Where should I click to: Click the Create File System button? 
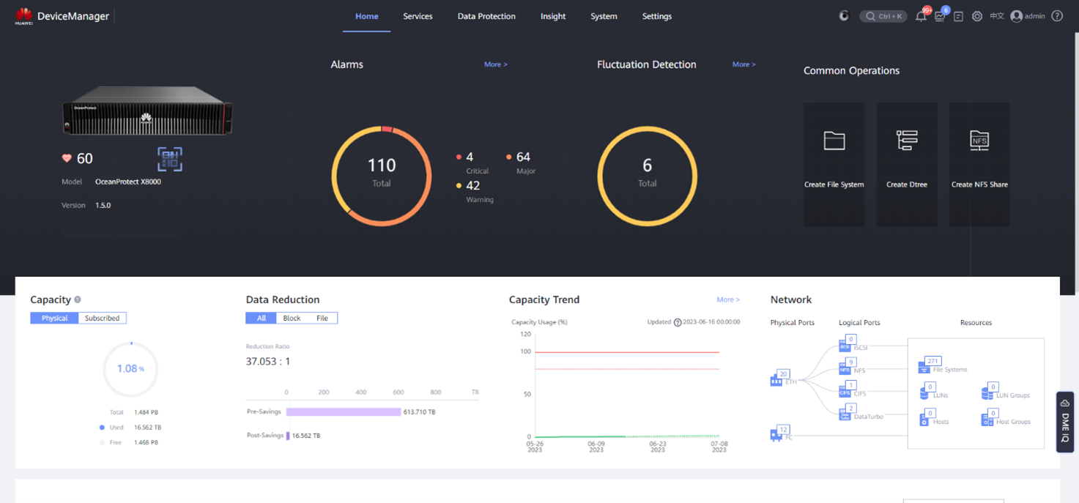(834, 164)
